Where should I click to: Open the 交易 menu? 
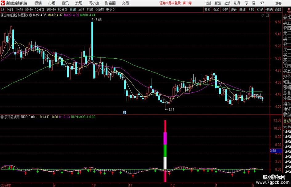[125, 3]
